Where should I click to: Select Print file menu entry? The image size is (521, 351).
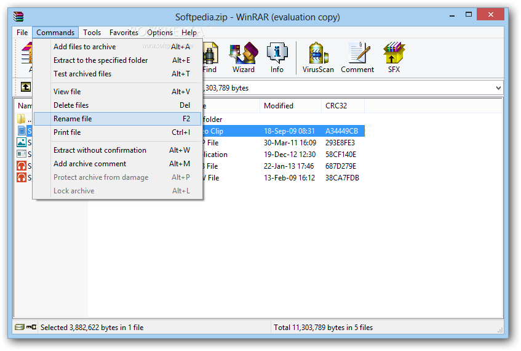[x=117, y=132]
